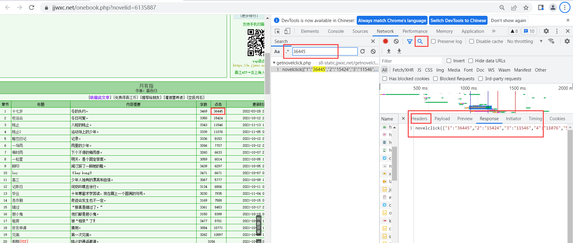Open the Headers request detail tab

click(419, 119)
